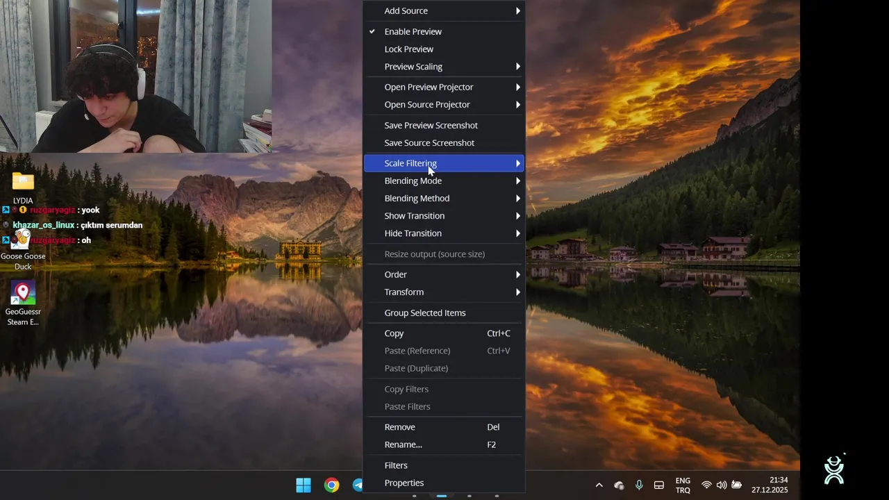This screenshot has height=500, width=889.
Task: Select the Goose Goose Duck desktop shortcut
Action: 23,251
